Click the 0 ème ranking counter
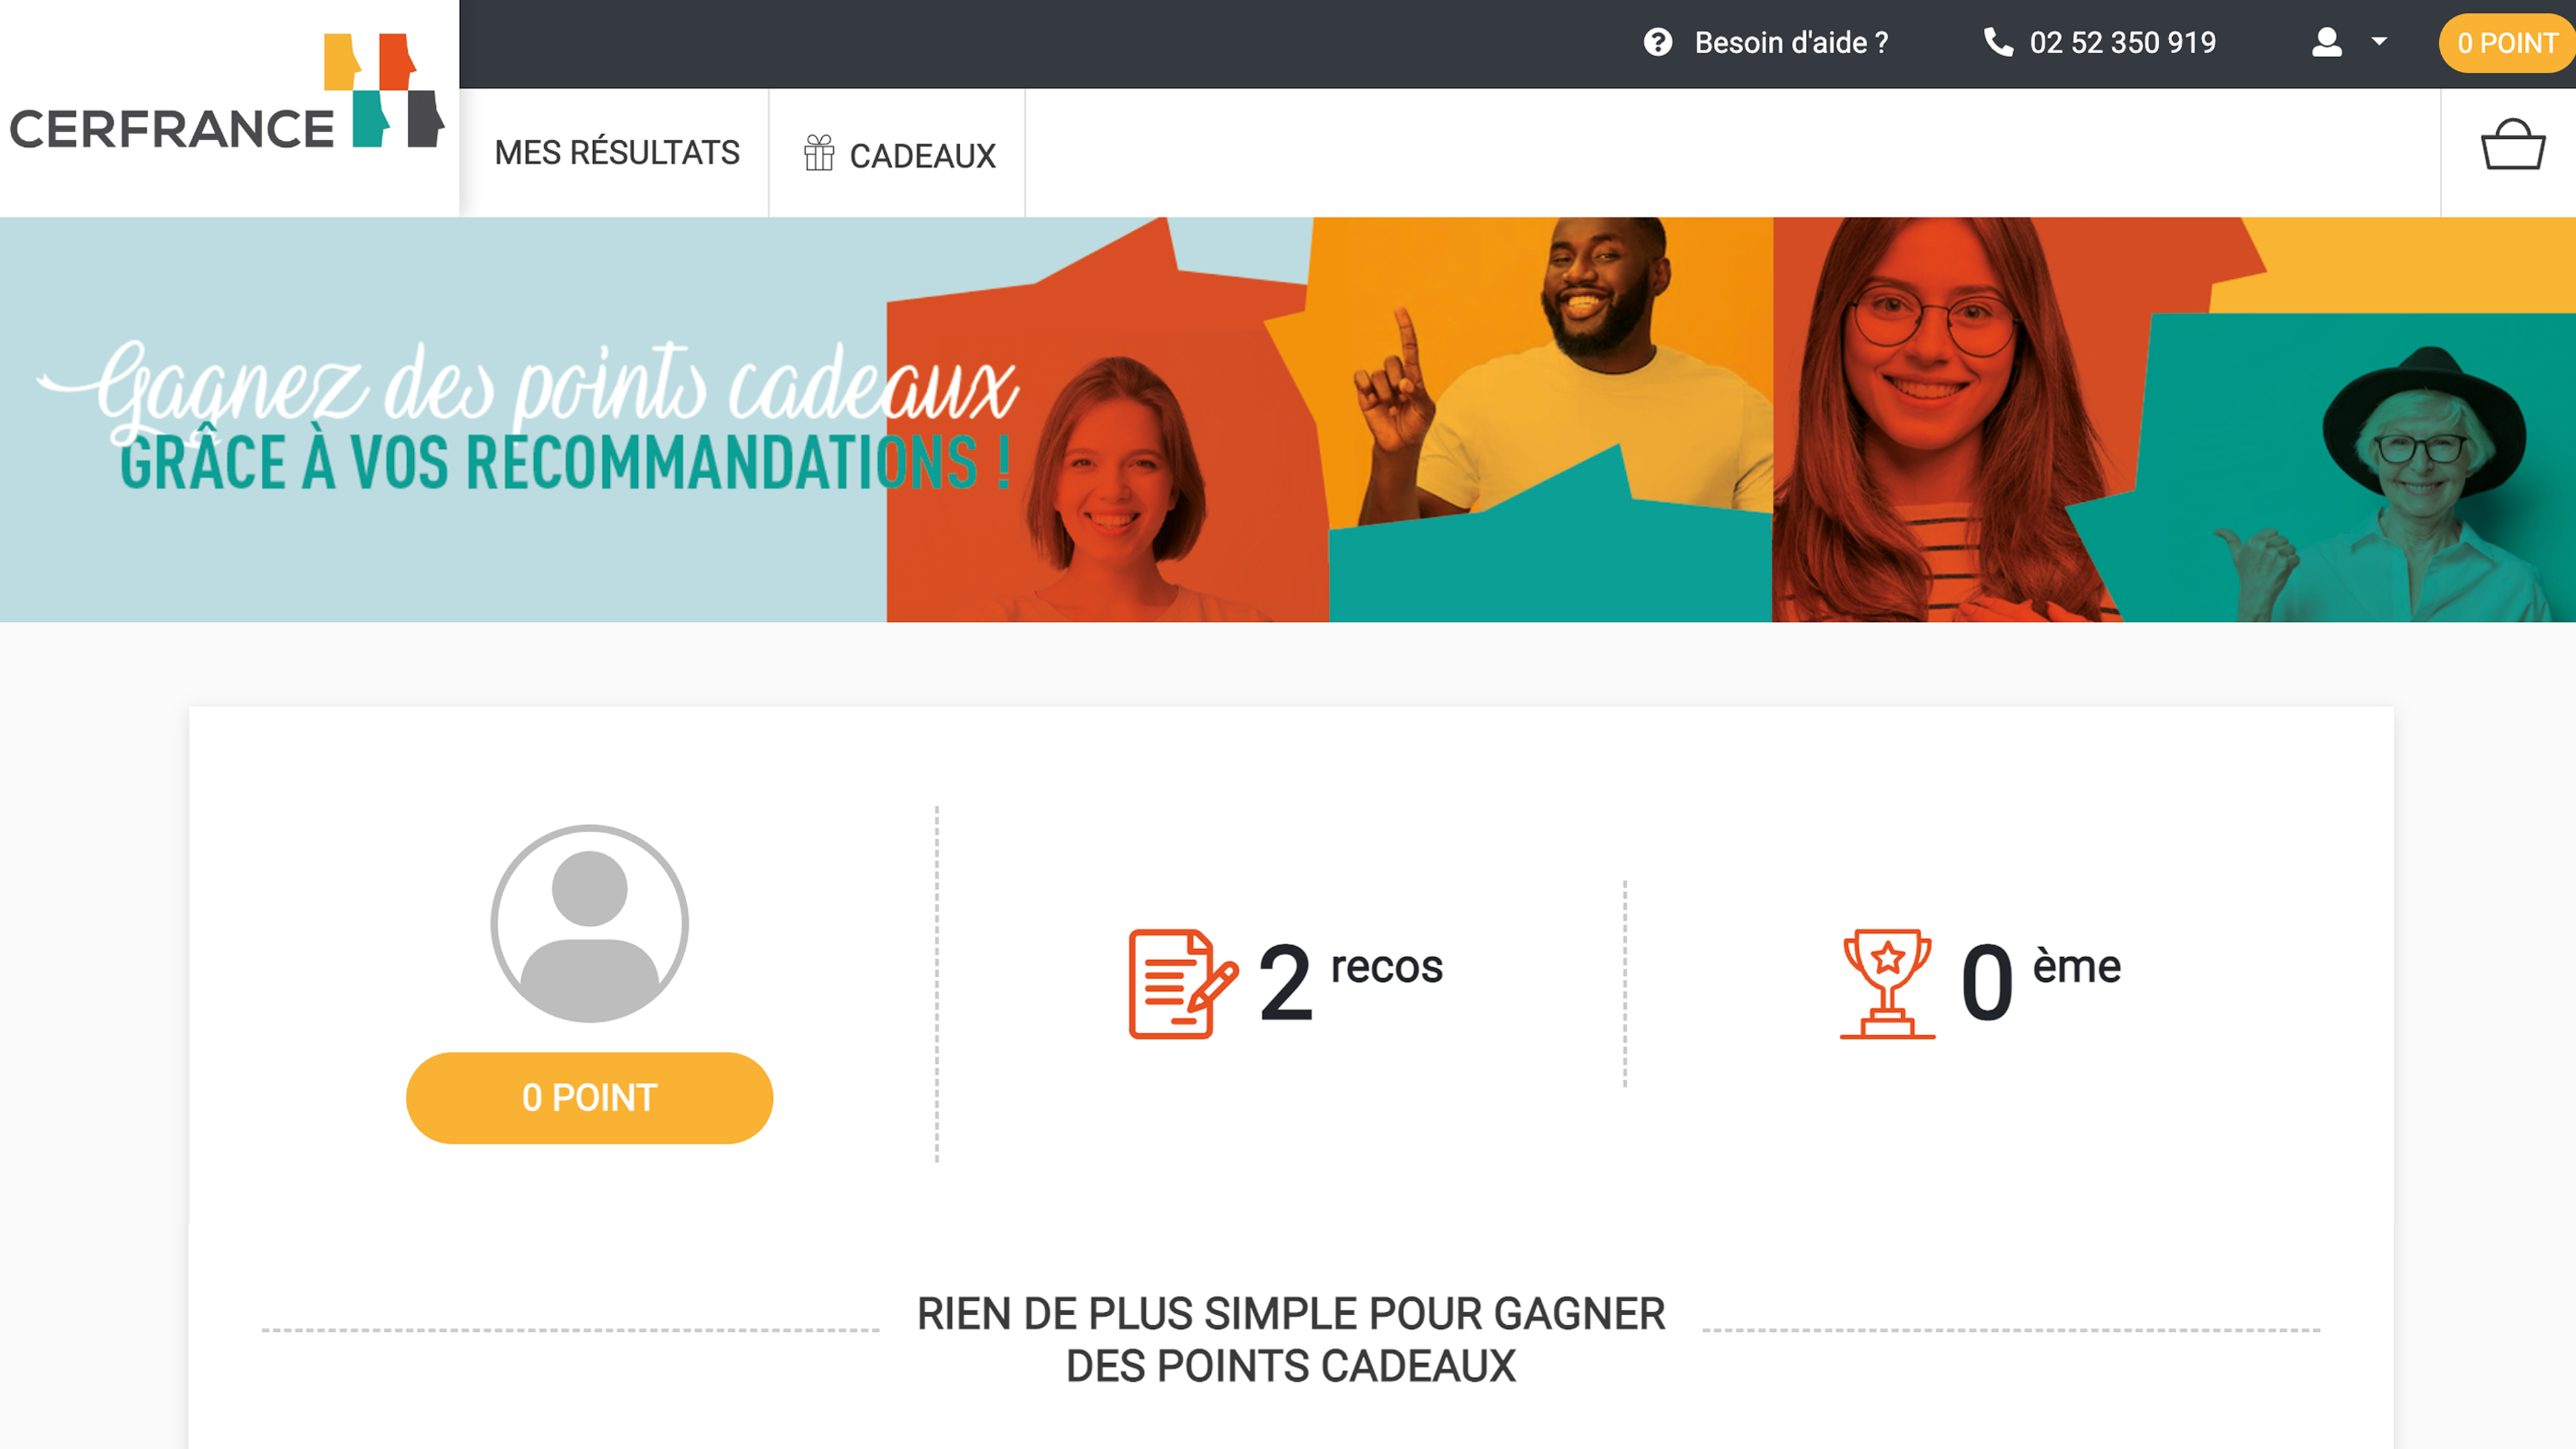 tap(2040, 982)
